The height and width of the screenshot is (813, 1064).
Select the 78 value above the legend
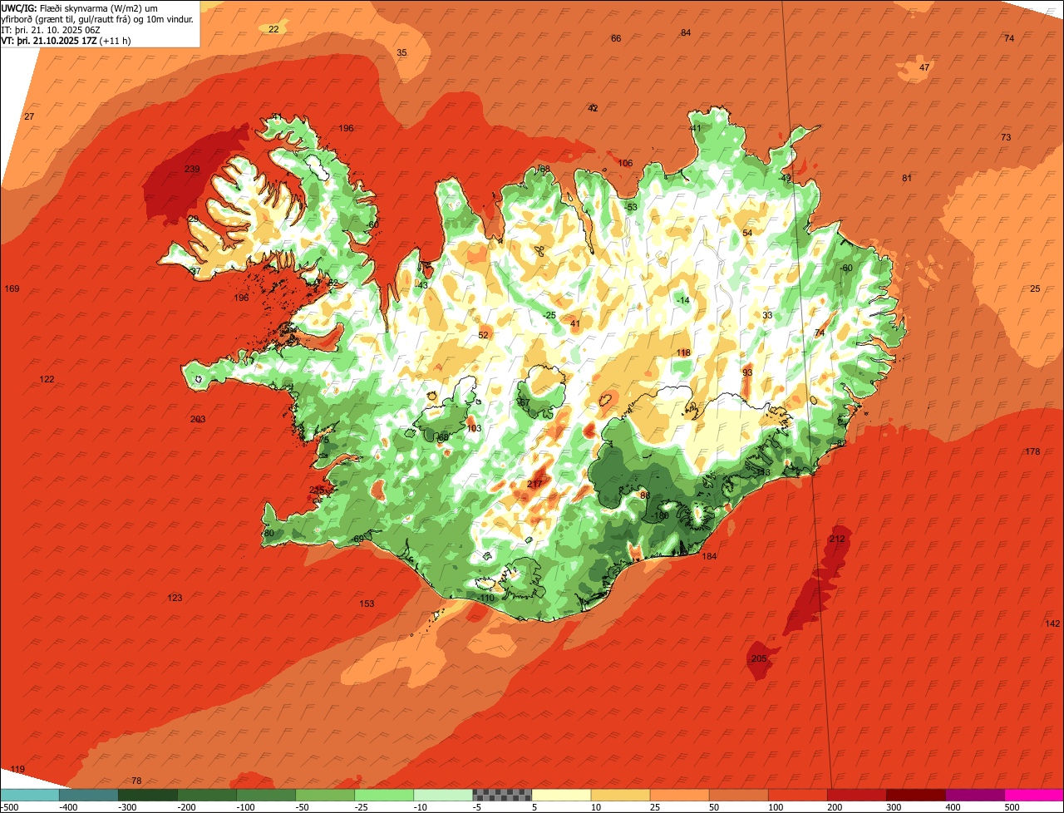coord(137,781)
